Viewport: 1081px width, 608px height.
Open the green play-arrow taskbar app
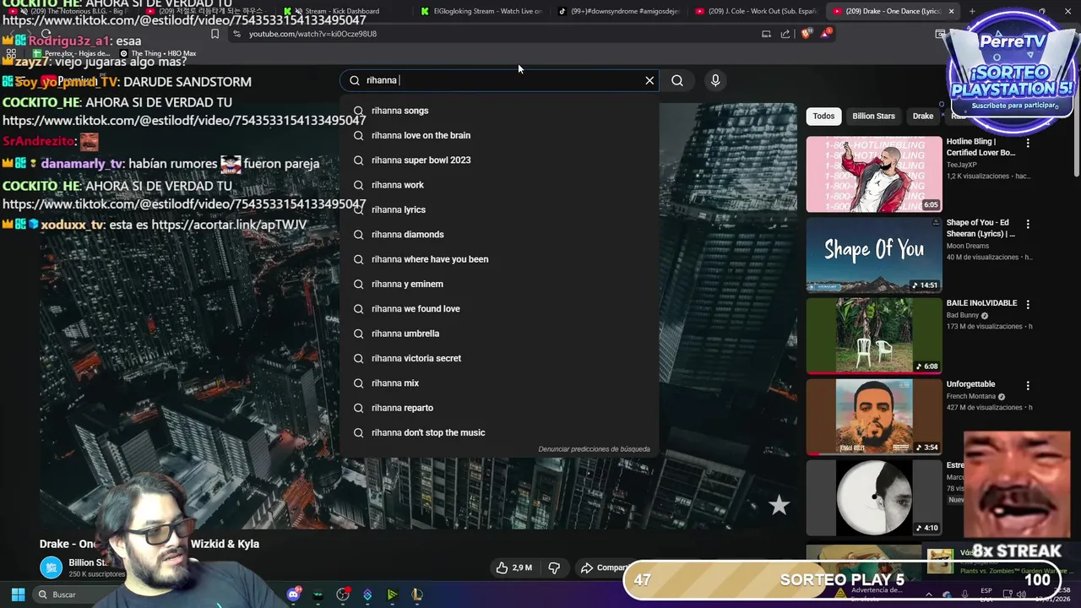click(x=392, y=594)
